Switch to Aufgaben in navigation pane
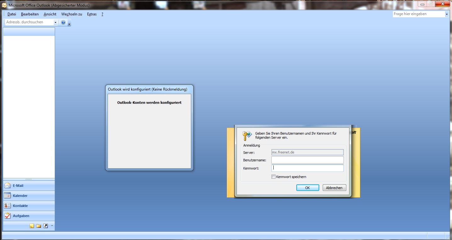Image resolution: width=452 pixels, height=240 pixels. tap(29, 216)
